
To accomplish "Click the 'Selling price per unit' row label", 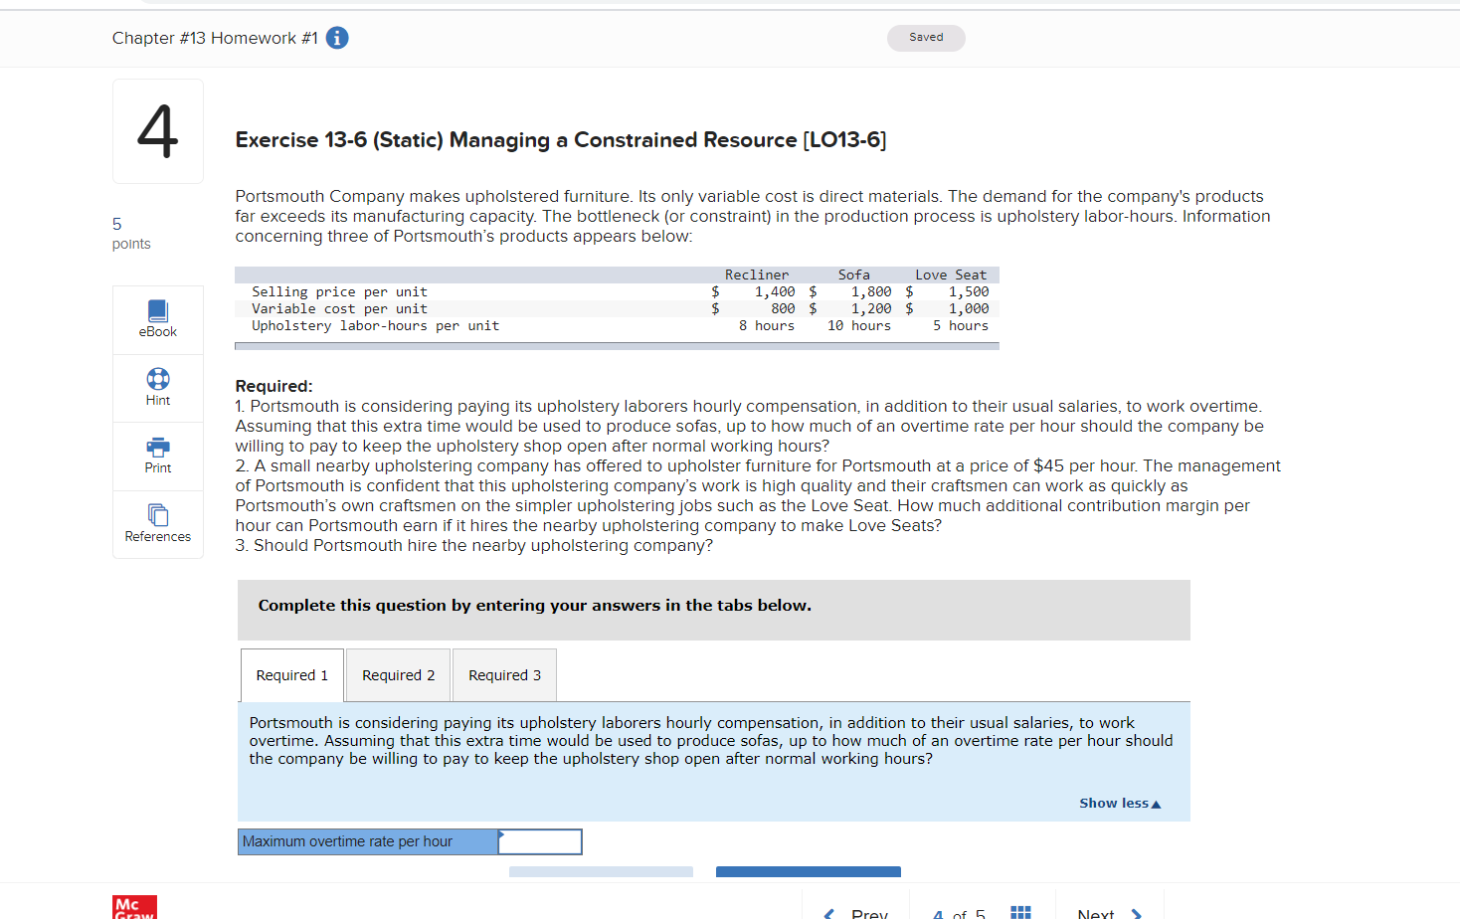I will [x=339, y=291].
